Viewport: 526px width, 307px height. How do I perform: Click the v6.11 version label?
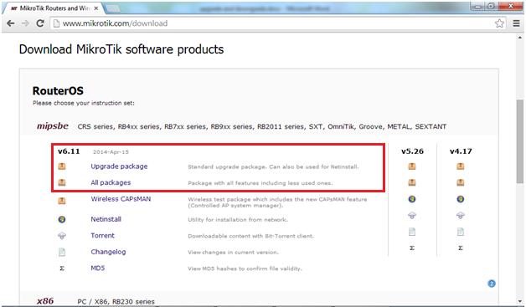(69, 151)
